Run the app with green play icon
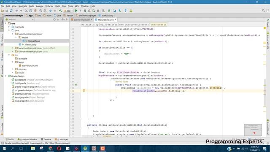This screenshot has height=152, width=270. pyautogui.click(x=76, y=11)
